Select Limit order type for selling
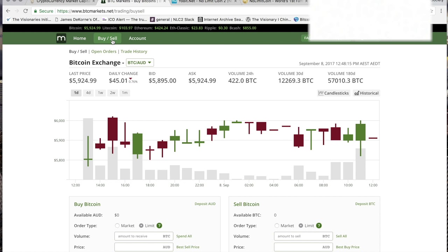Image resolution: width=448 pixels, height=252 pixels. pyautogui.click(x=301, y=226)
